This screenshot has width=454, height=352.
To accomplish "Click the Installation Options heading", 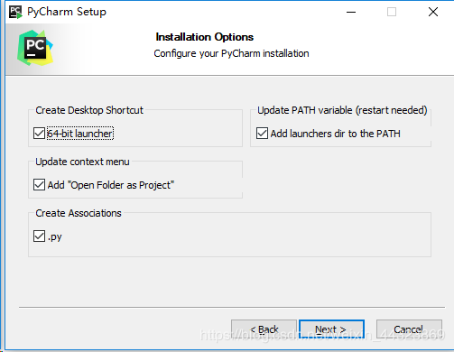I will pos(205,37).
